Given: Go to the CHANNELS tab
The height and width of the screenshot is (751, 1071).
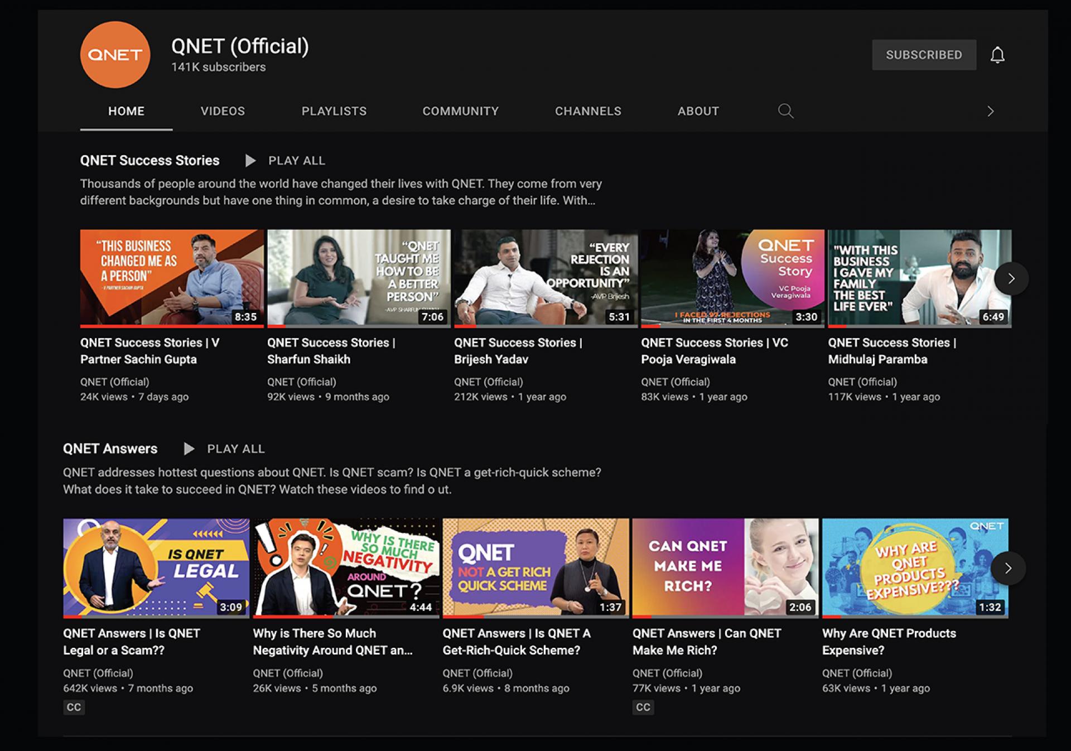Looking at the screenshot, I should pyautogui.click(x=588, y=111).
